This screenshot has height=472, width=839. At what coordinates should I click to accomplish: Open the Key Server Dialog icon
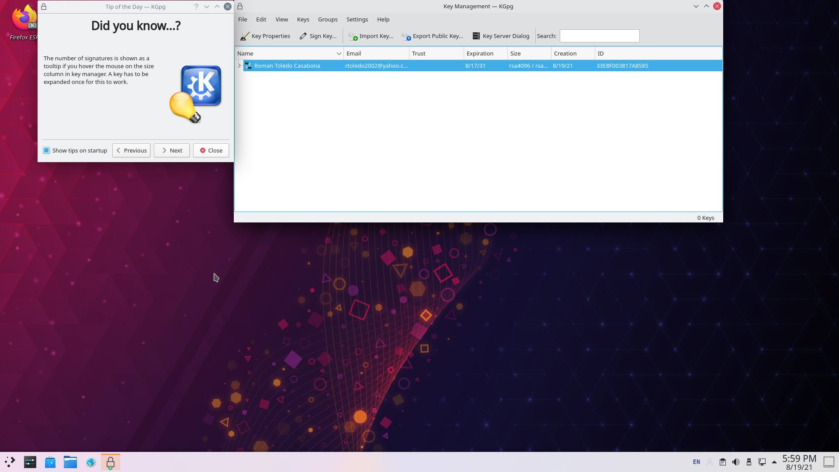click(x=476, y=36)
